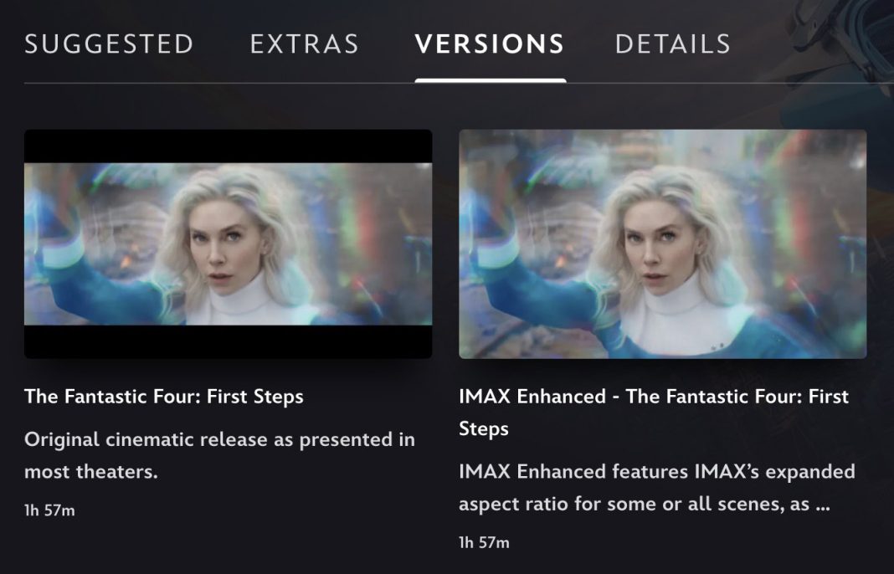The width and height of the screenshot is (894, 574).
Task: Click 'most theaters.' in the original description
Action: (x=90, y=472)
